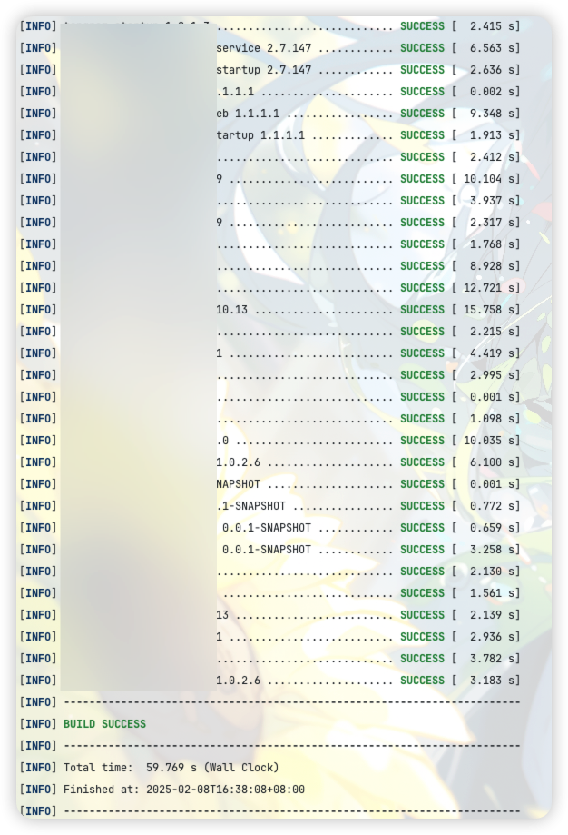
Task: Click the 0.772 s duration value
Action: [492, 506]
